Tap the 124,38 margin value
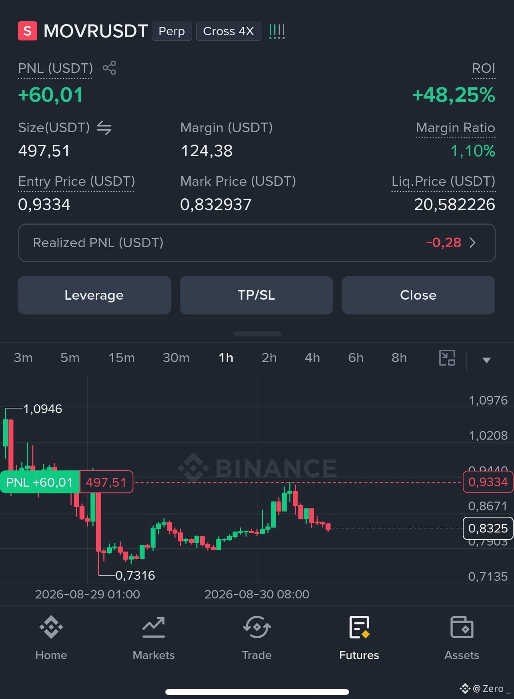This screenshot has width=514, height=699. click(x=207, y=151)
